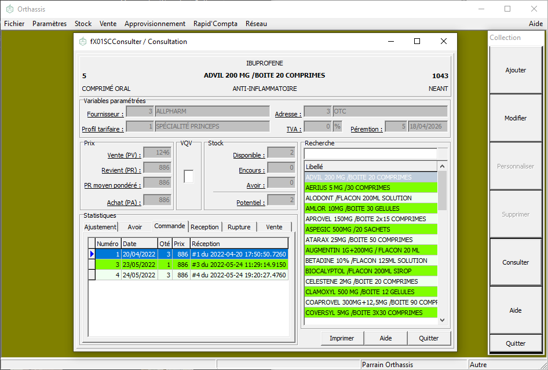This screenshot has width=548, height=370.
Task: Select AMLOR 10MG /BOITE 30 GELULES
Action: click(371, 208)
